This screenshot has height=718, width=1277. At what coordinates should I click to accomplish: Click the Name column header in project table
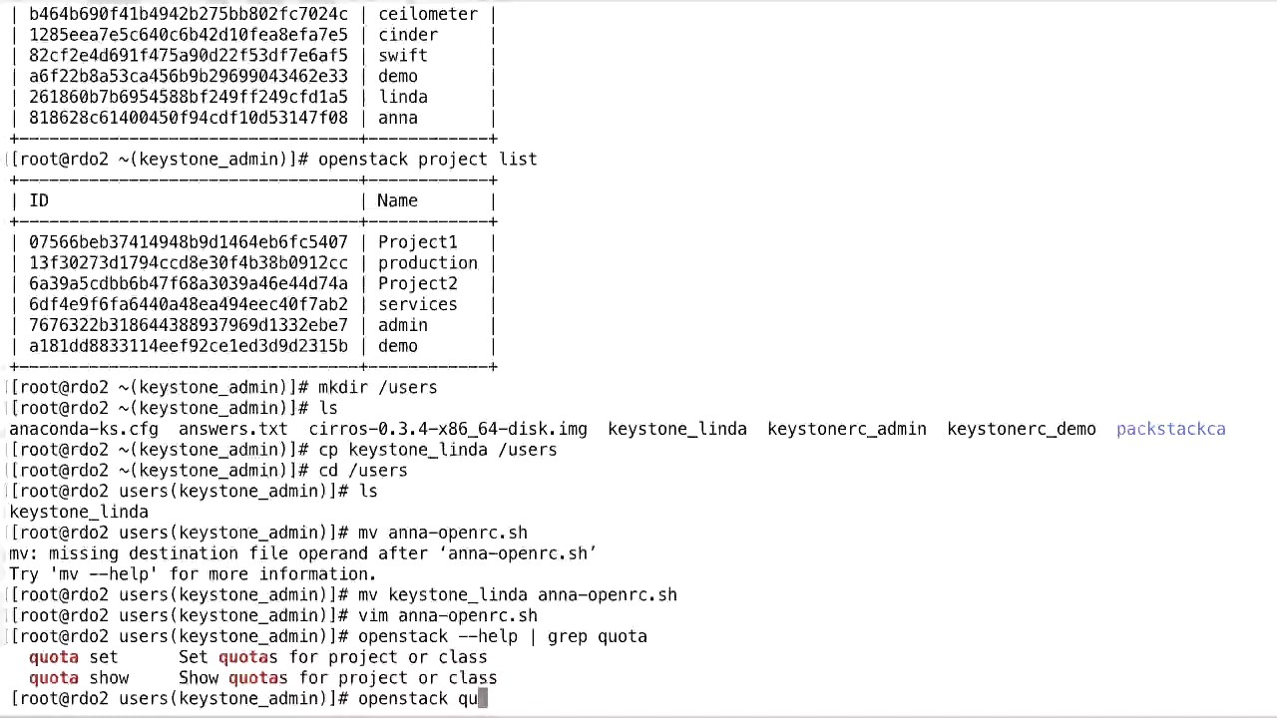[397, 200]
